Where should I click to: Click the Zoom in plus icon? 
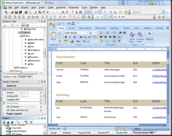pos(164,129)
